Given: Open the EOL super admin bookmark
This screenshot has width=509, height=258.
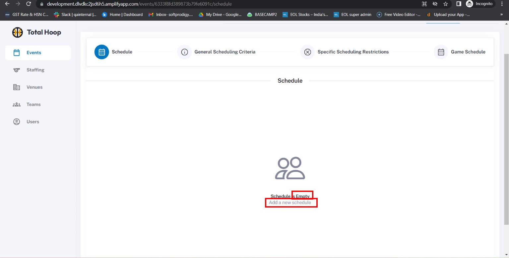Looking at the screenshot, I should pos(352,15).
